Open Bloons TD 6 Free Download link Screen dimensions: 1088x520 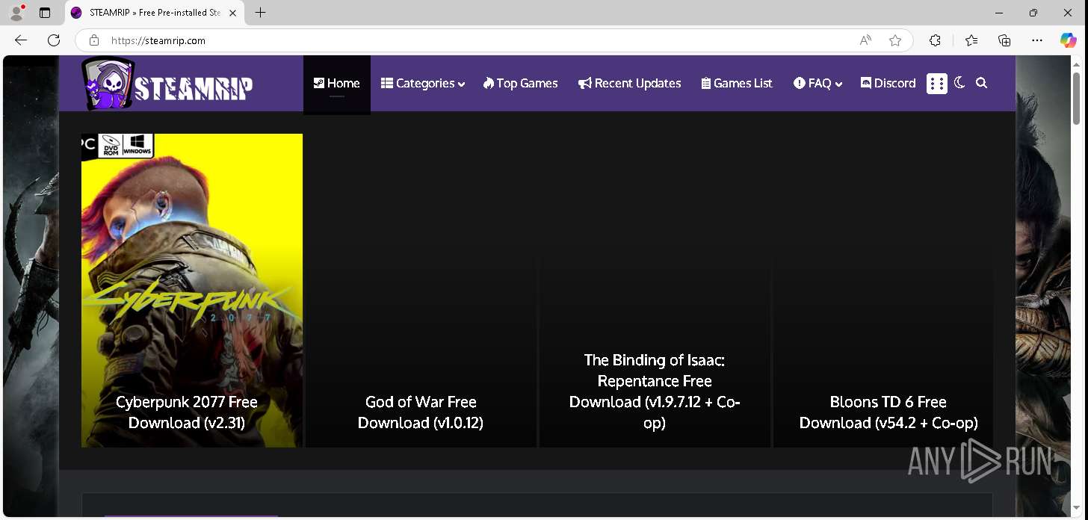[888, 412]
